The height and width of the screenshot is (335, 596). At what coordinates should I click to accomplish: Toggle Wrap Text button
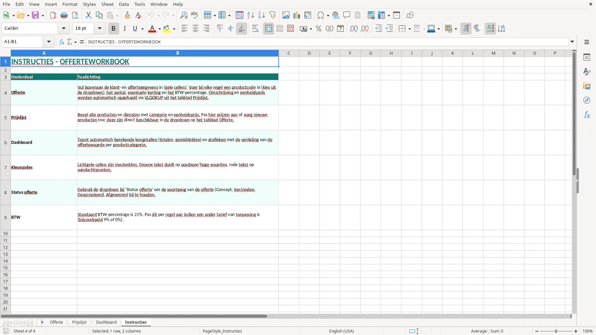tap(255, 29)
